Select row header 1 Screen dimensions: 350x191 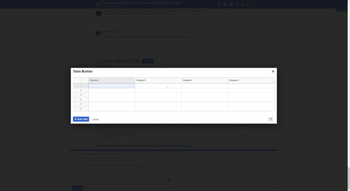[x=81, y=86]
